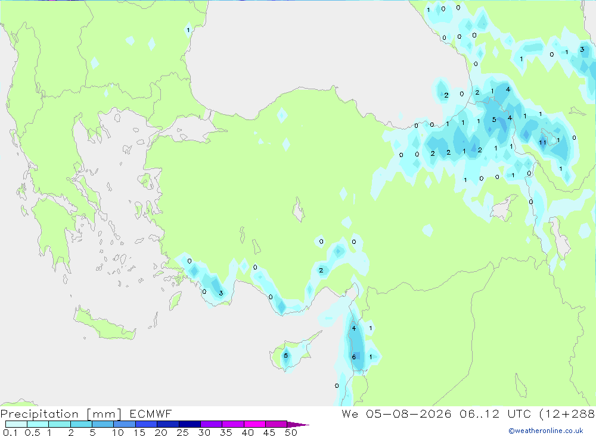Click the 'ECMWF' model label
Screen dimensions: 596x436
[x=151, y=413]
